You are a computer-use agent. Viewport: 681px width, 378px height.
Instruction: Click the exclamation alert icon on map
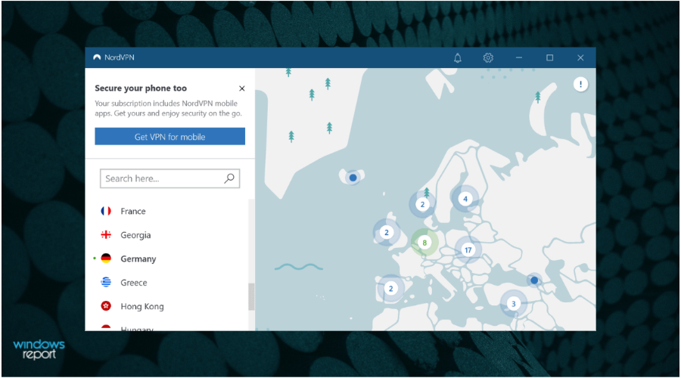tap(580, 84)
